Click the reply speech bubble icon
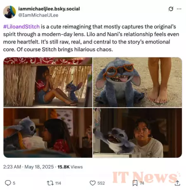 [8, 183]
